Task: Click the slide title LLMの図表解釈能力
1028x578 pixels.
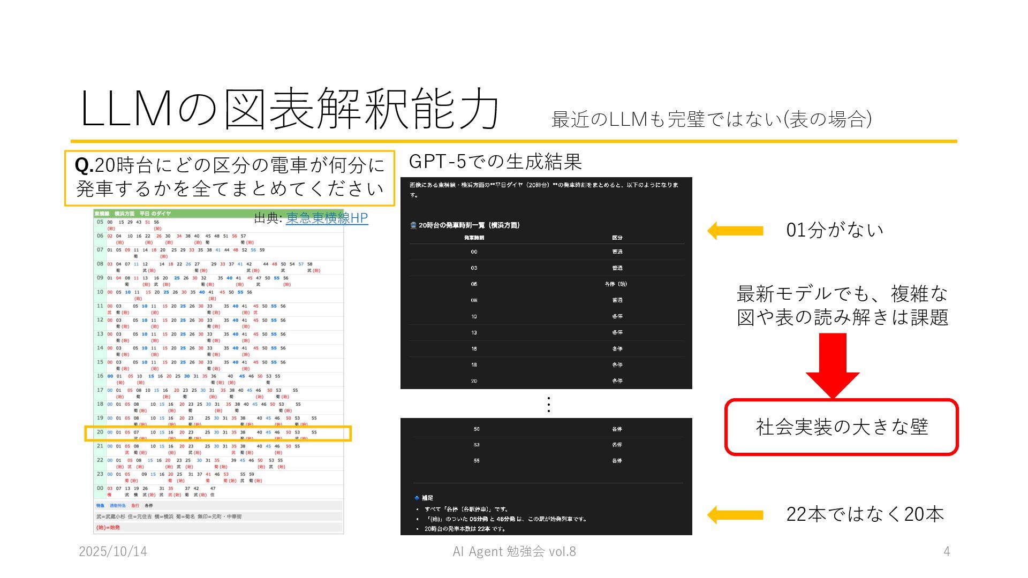Action: pos(289,109)
